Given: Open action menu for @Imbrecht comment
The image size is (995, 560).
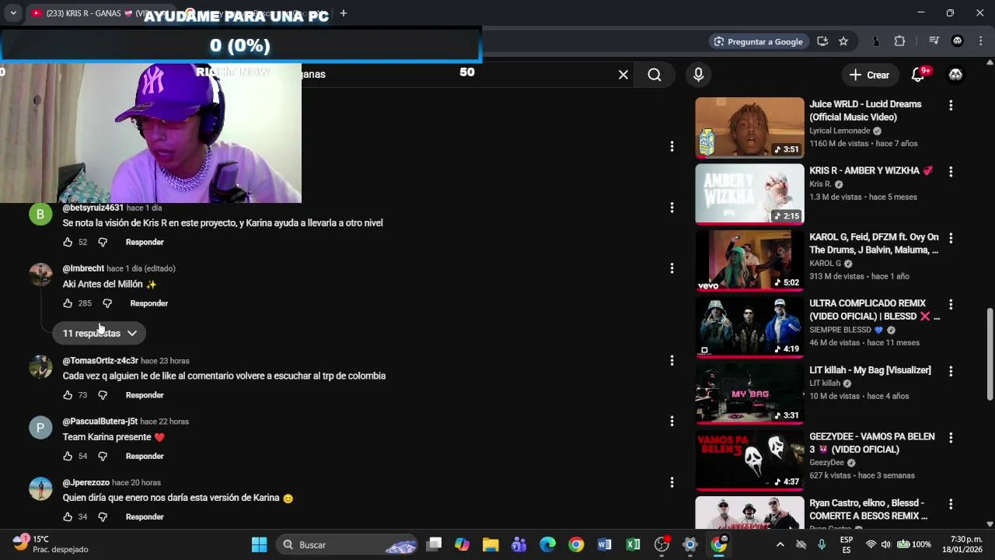Looking at the screenshot, I should click(672, 268).
